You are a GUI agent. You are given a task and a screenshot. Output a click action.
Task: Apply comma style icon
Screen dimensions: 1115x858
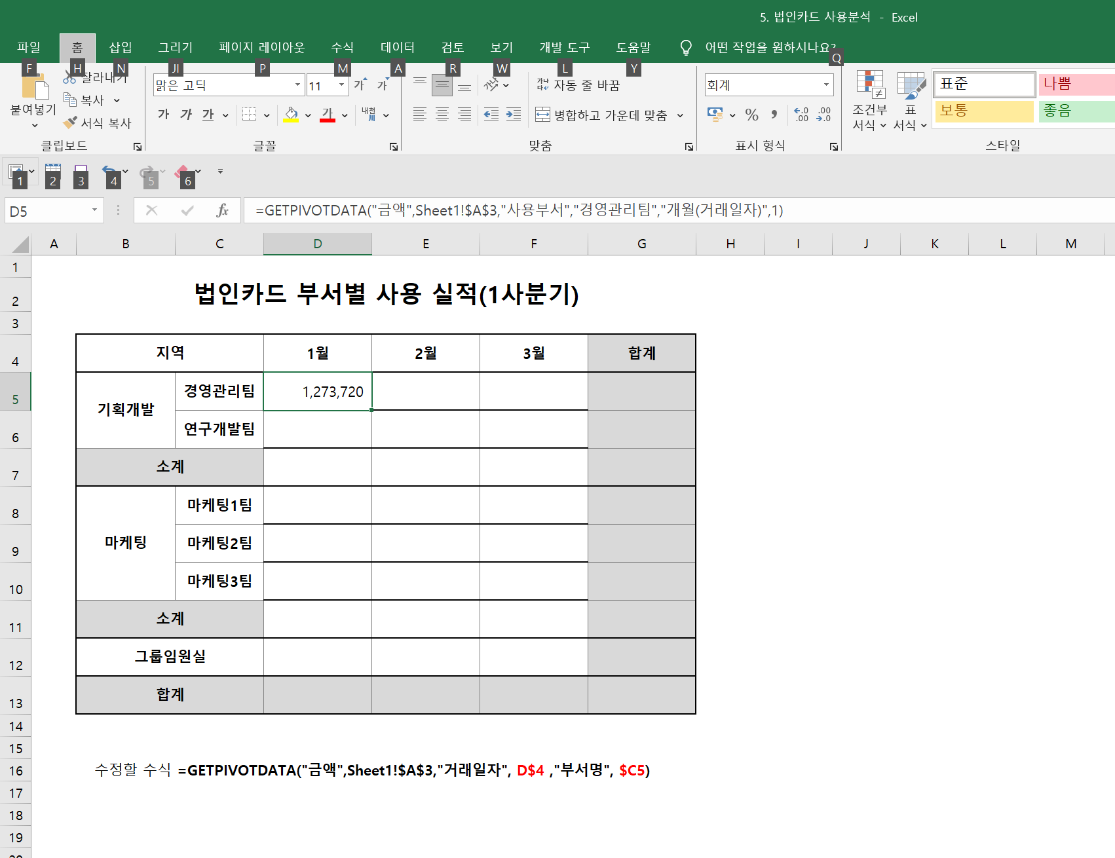point(774,115)
